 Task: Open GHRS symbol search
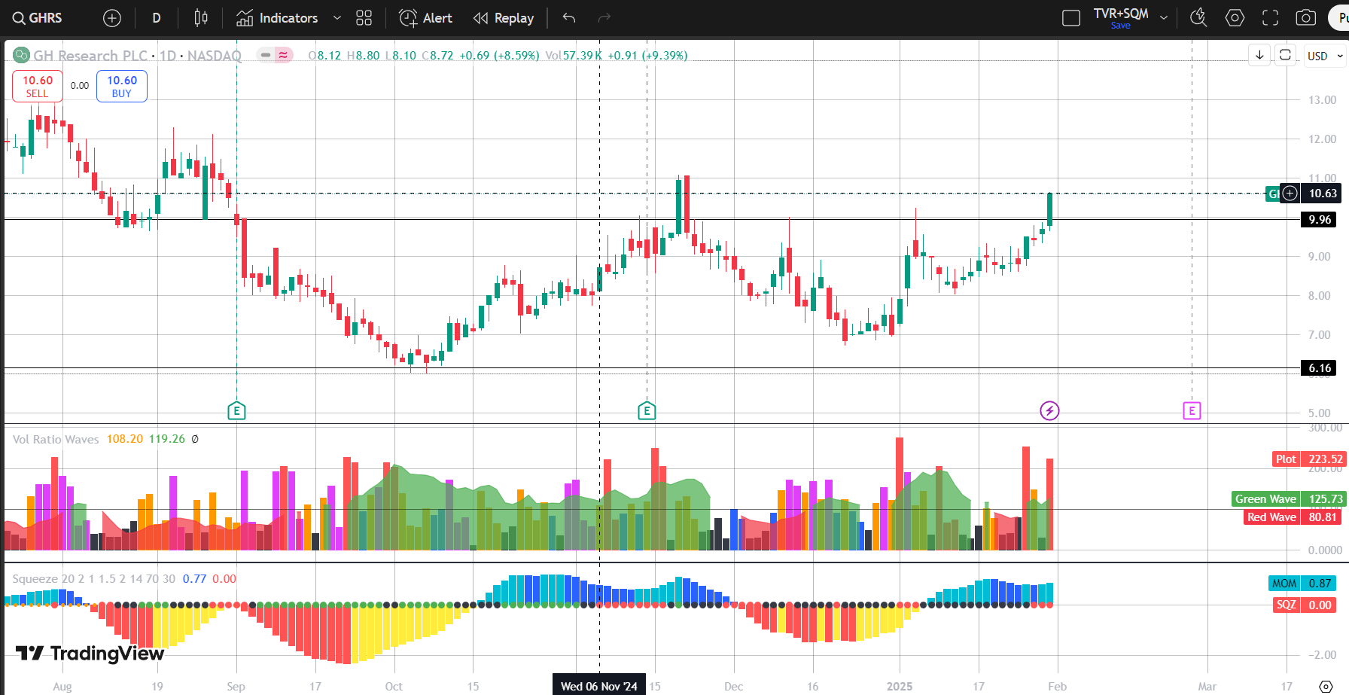pos(38,18)
